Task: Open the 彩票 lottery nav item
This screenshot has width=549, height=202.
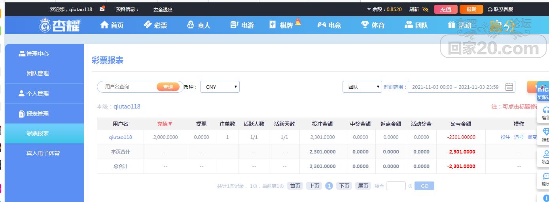Action: click(x=155, y=25)
